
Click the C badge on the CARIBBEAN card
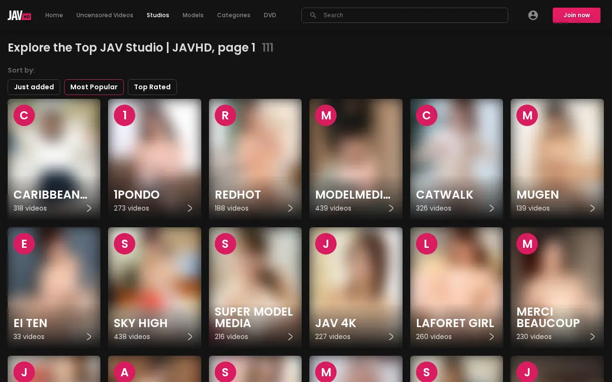24,115
